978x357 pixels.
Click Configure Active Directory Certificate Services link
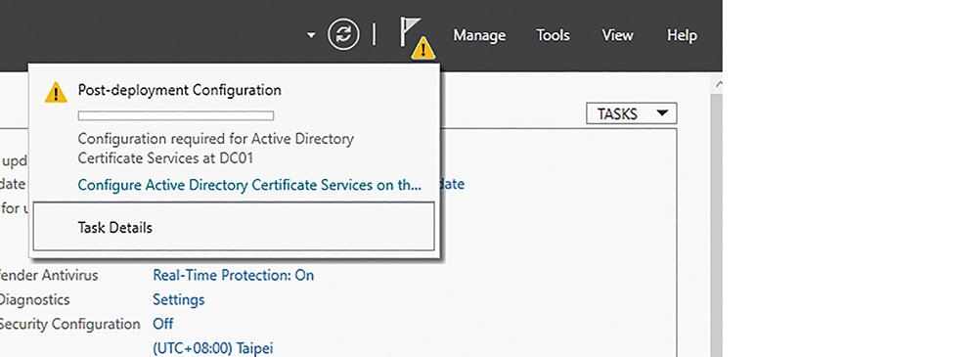tap(249, 185)
